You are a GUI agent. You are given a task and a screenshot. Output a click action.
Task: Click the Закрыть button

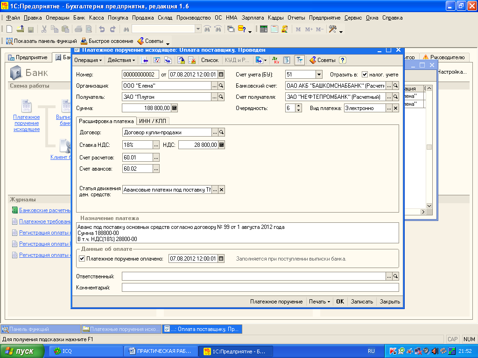[390, 302]
